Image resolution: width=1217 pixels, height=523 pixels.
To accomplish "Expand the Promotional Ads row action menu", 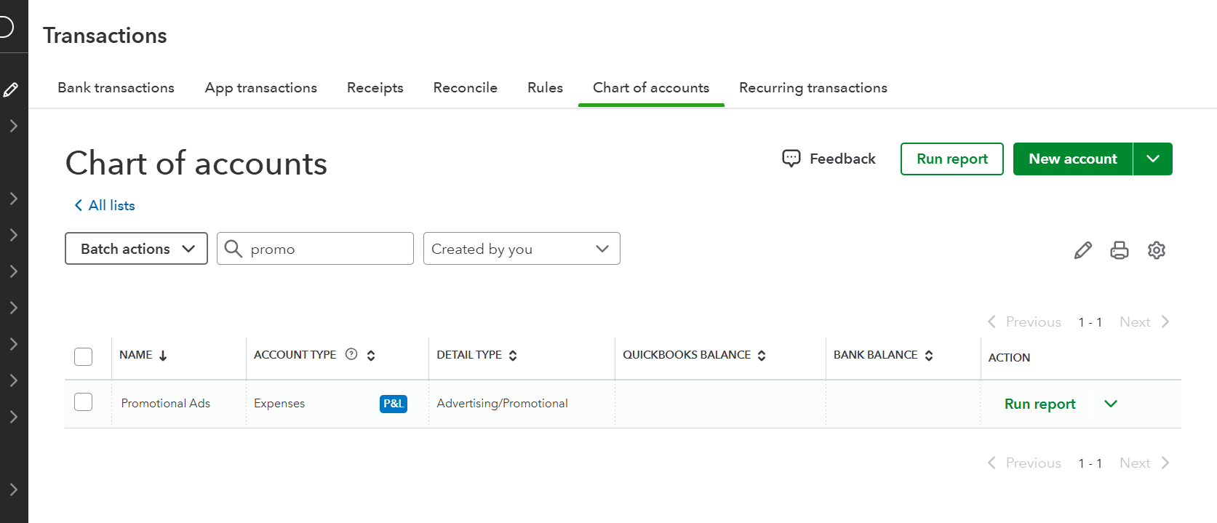I will point(1110,404).
